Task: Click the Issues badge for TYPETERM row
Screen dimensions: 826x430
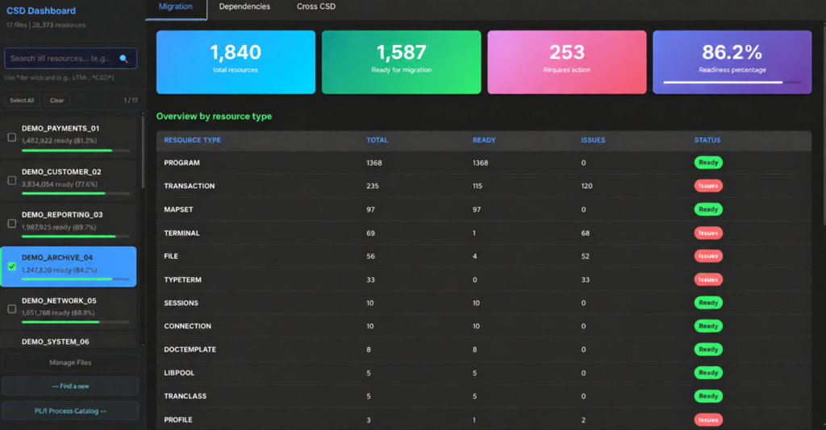Action: click(x=708, y=279)
